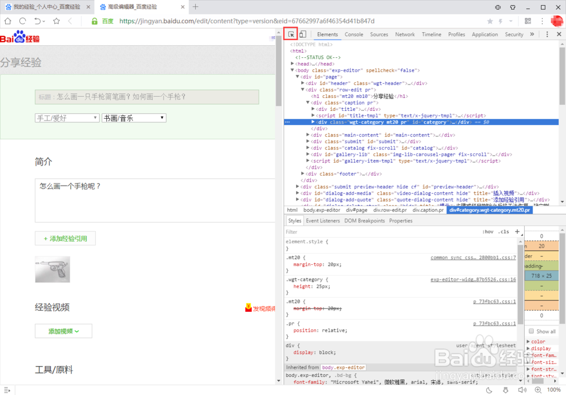Click the download arrow icon in status bar
The width and height of the screenshot is (566, 395).
click(x=505, y=390)
